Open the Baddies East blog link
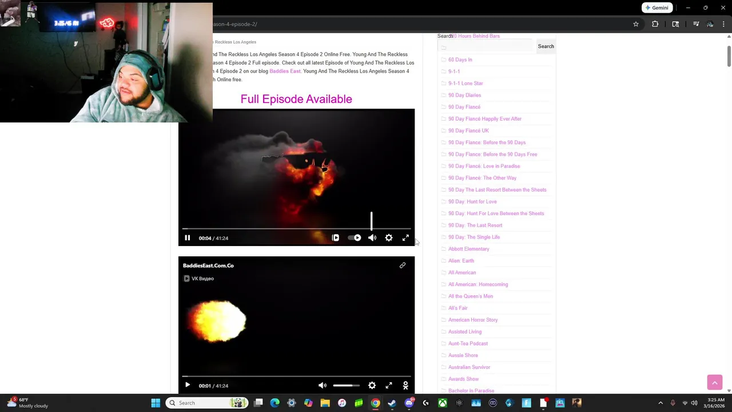 (285, 71)
